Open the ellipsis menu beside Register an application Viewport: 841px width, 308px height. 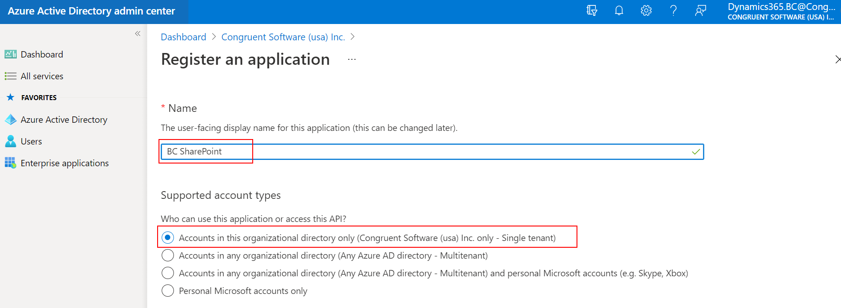pos(352,59)
